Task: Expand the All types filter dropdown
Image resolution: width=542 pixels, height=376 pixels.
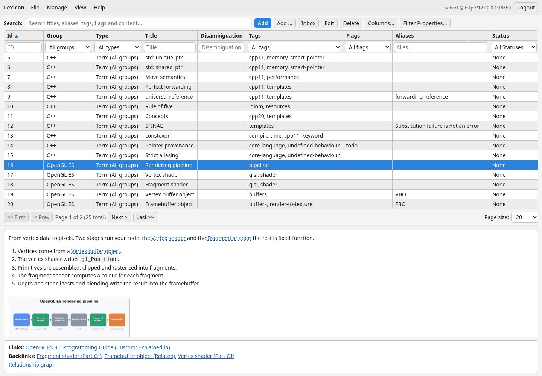Action: (117, 47)
